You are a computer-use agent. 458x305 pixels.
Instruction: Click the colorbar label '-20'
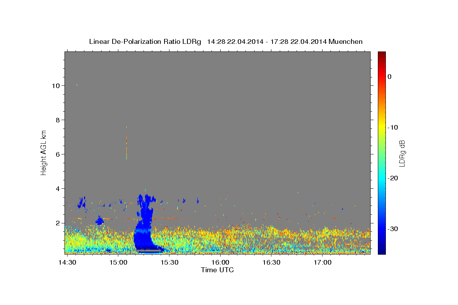[393, 178]
